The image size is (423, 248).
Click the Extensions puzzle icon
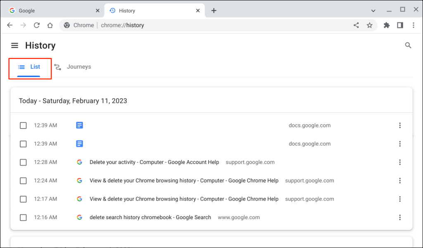(386, 25)
